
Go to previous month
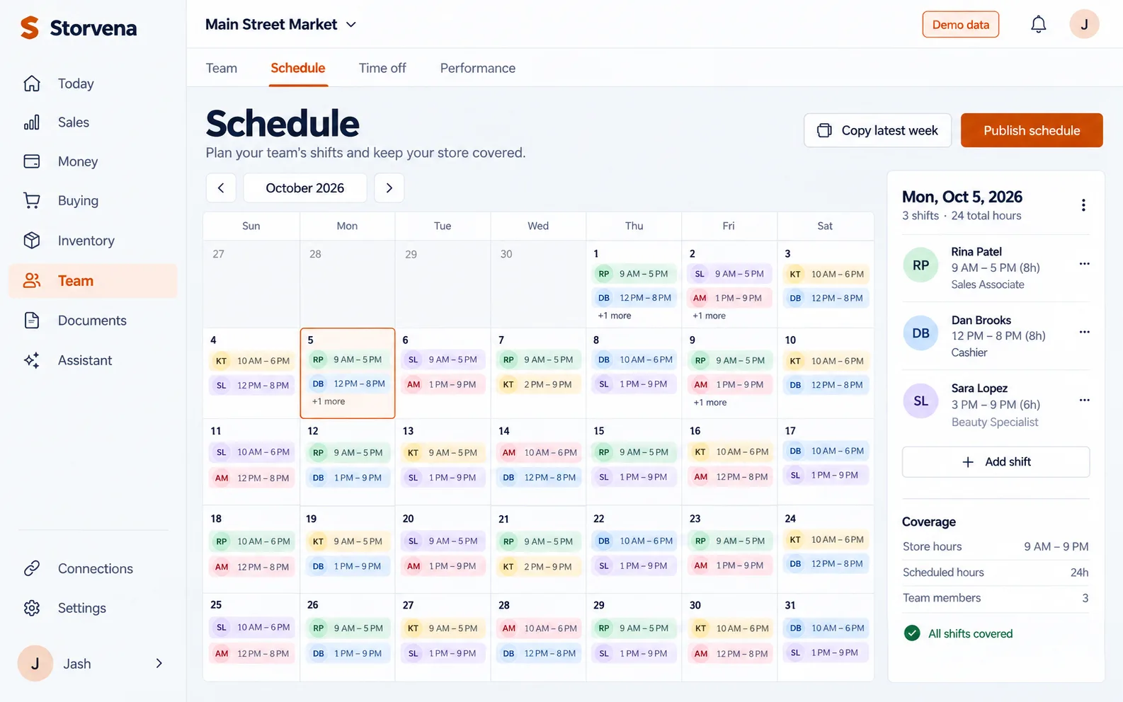(x=221, y=188)
